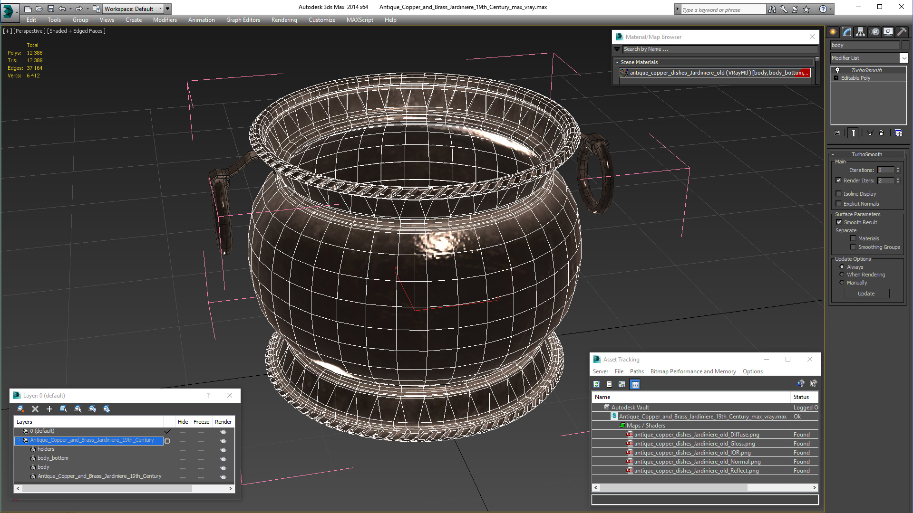Open Paths menu in Asset Tracking

pyautogui.click(x=636, y=371)
